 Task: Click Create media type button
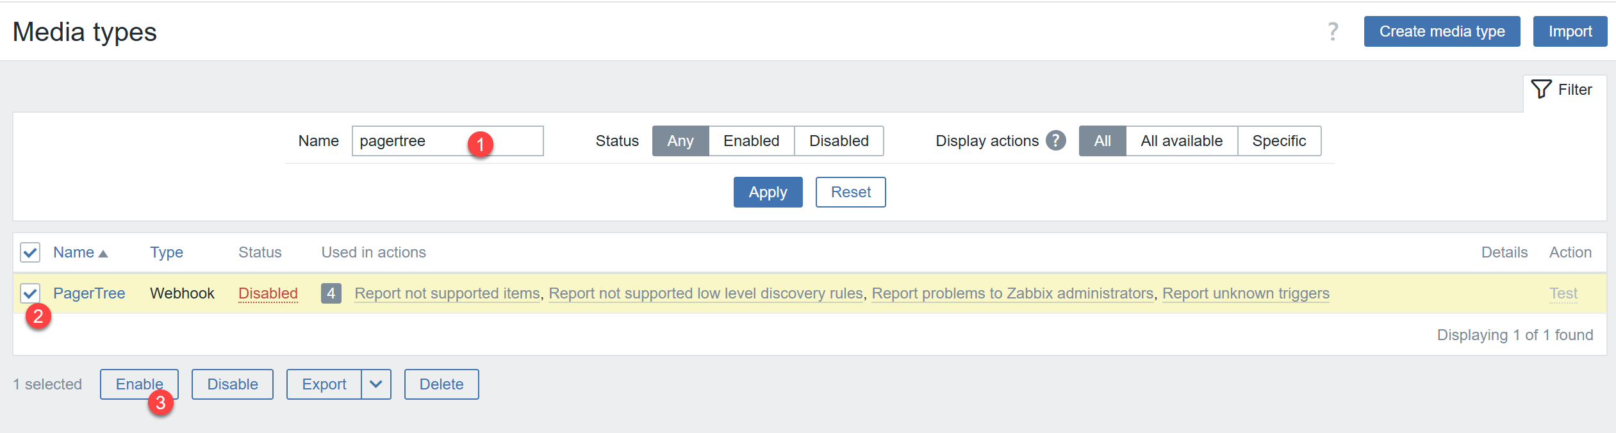1441,31
